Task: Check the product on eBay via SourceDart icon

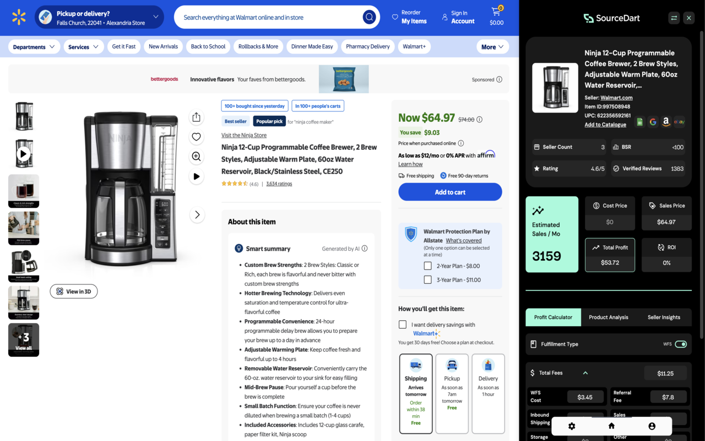Action: tap(679, 122)
